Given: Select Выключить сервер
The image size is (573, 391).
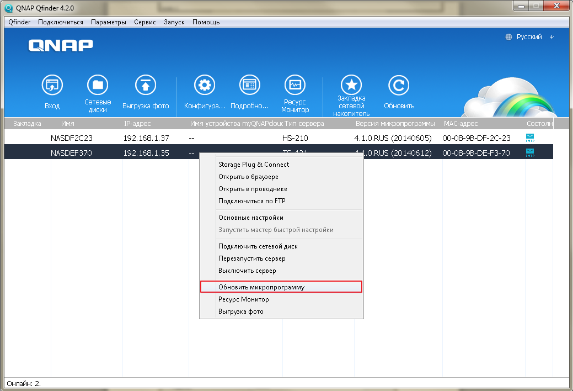Looking at the screenshot, I should [281, 271].
